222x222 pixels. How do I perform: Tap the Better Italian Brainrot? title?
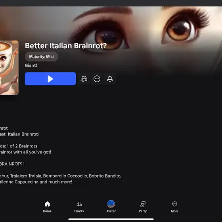tap(66, 46)
